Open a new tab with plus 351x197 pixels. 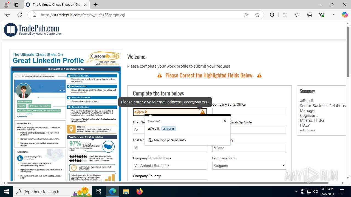coord(95,5)
